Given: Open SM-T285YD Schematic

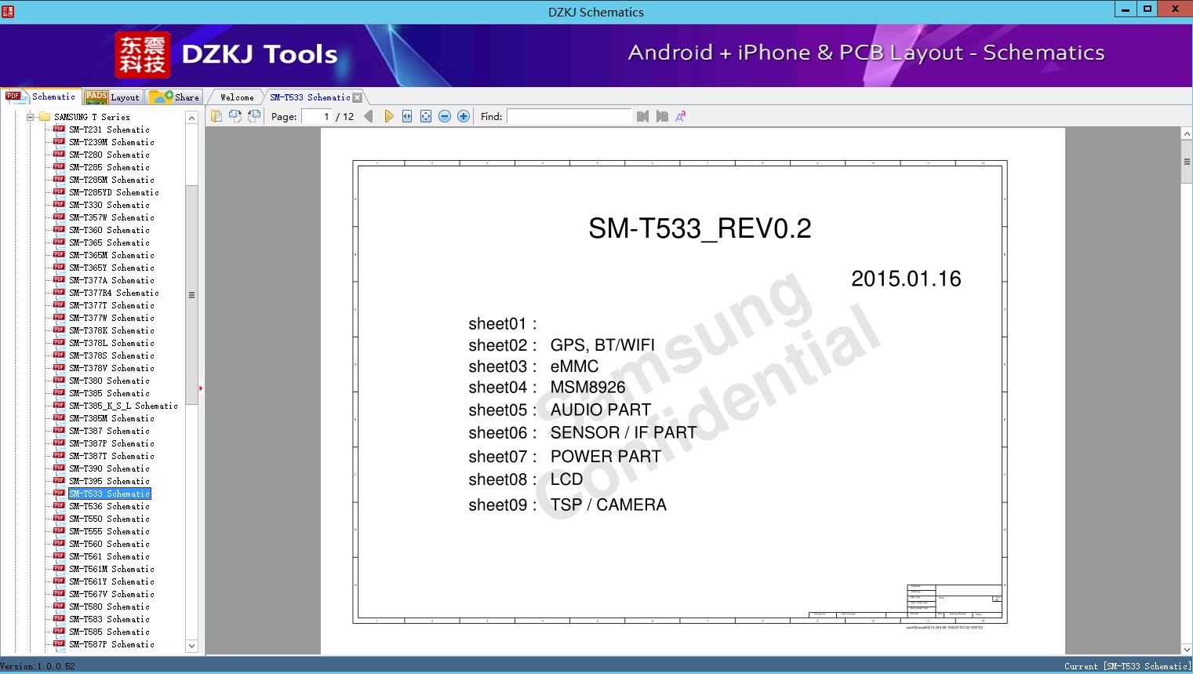Looking at the screenshot, I should tap(114, 192).
